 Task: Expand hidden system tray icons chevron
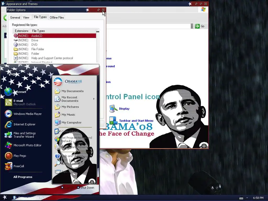(247, 198)
